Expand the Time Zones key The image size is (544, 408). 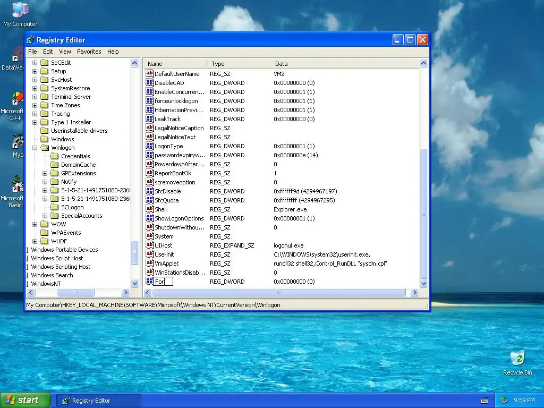pos(35,105)
